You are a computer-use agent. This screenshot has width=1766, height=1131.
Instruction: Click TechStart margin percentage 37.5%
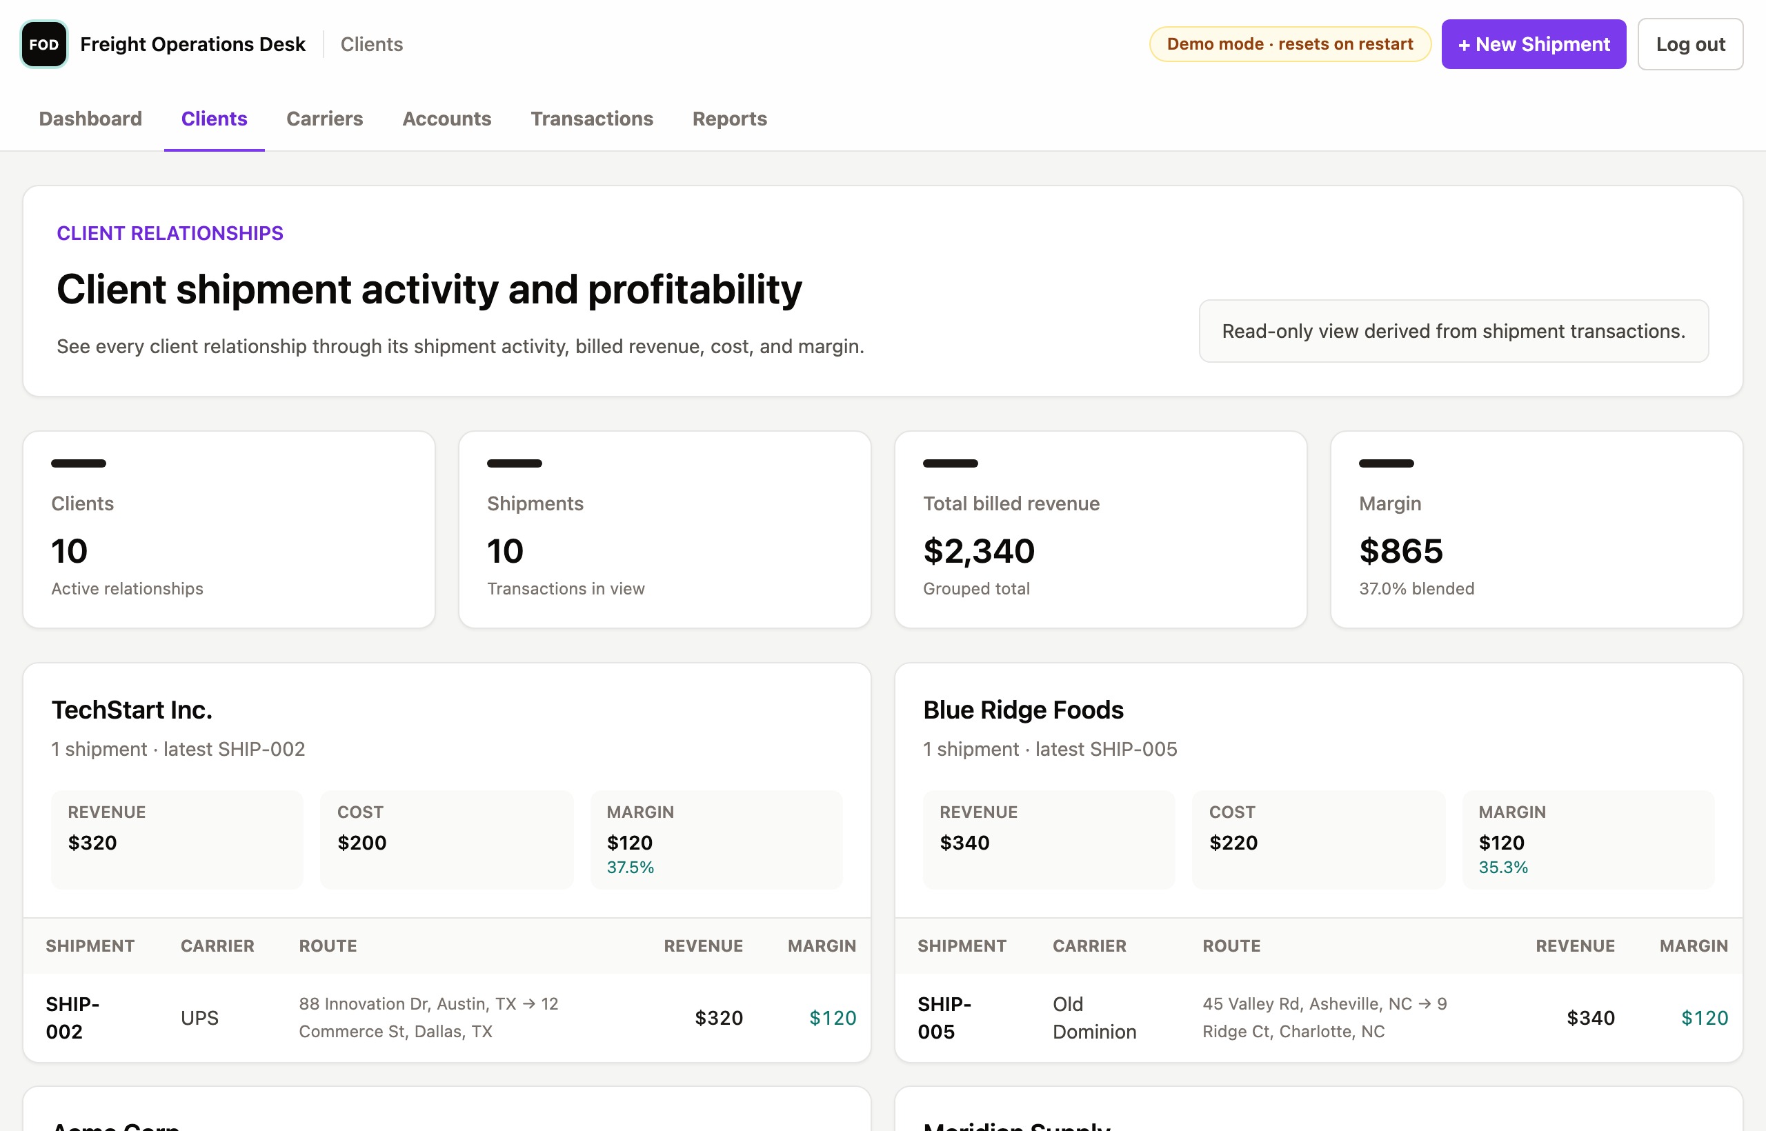tap(630, 868)
